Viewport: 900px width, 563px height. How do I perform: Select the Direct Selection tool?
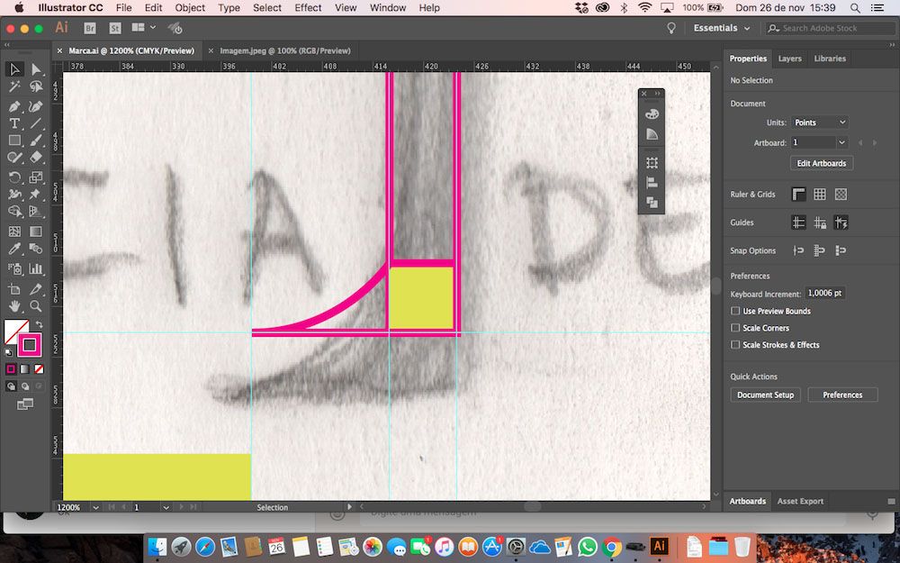(x=36, y=69)
